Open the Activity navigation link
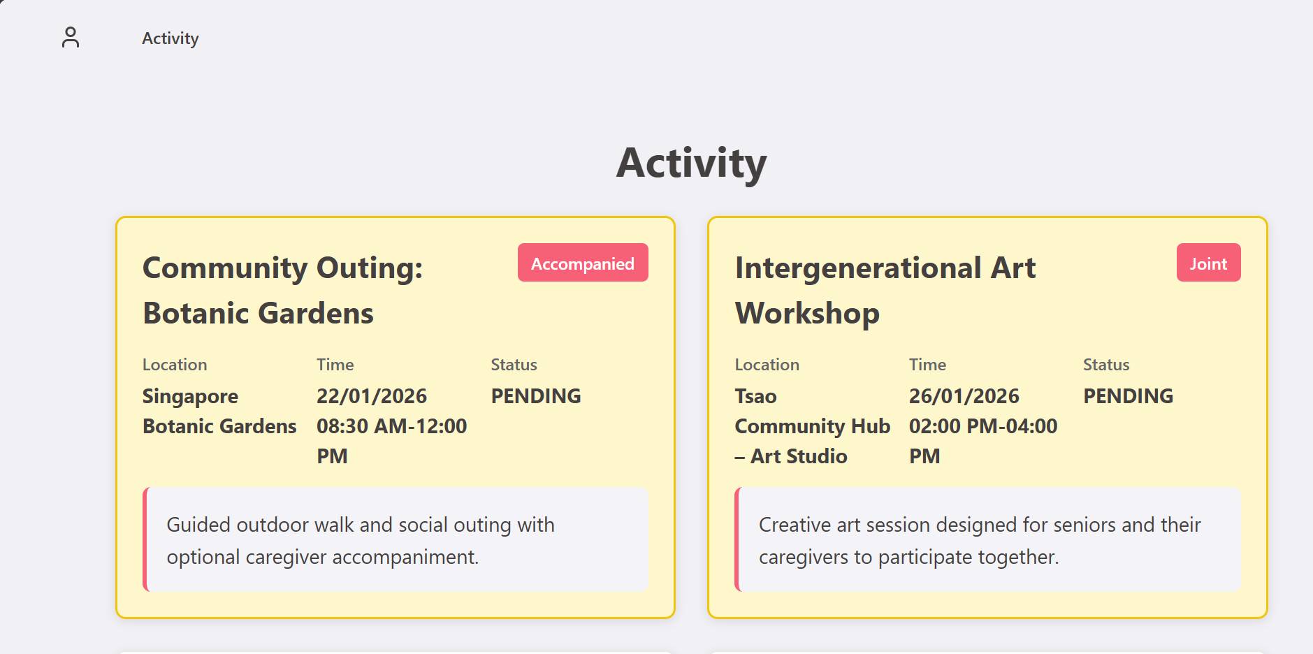The width and height of the screenshot is (1313, 654). (x=170, y=38)
